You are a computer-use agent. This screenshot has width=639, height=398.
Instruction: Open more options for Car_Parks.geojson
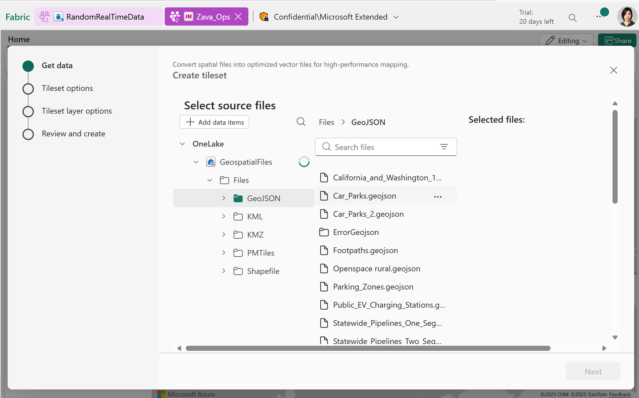click(x=438, y=197)
